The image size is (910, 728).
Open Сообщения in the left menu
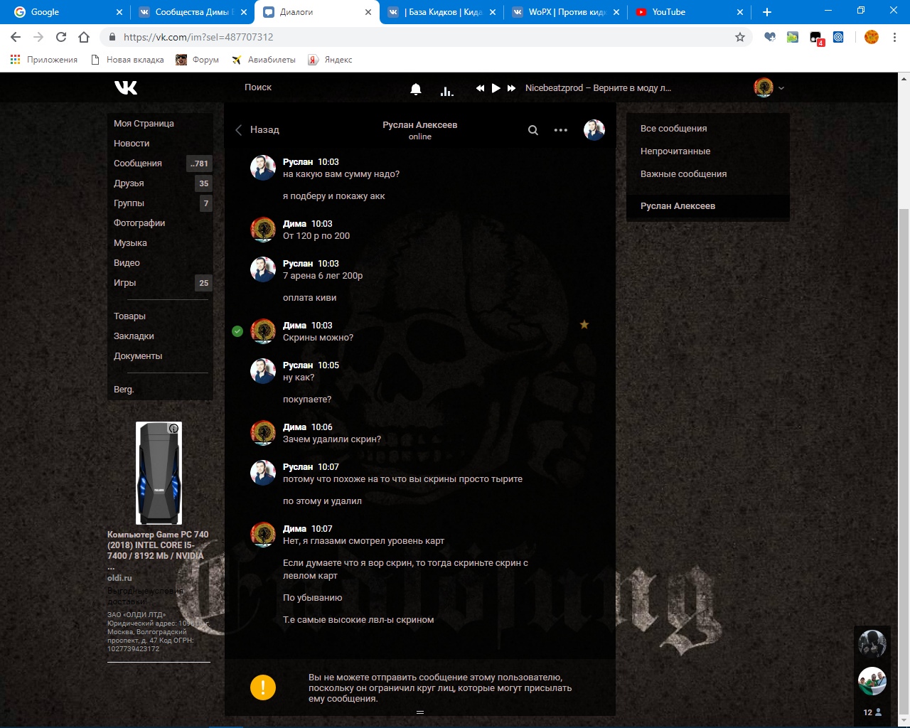point(138,164)
